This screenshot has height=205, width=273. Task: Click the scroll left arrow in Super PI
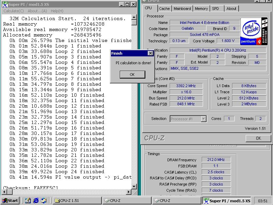(x=4, y=192)
